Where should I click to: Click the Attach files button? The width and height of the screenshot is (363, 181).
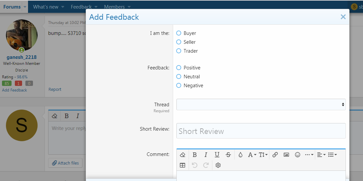pos(65,163)
